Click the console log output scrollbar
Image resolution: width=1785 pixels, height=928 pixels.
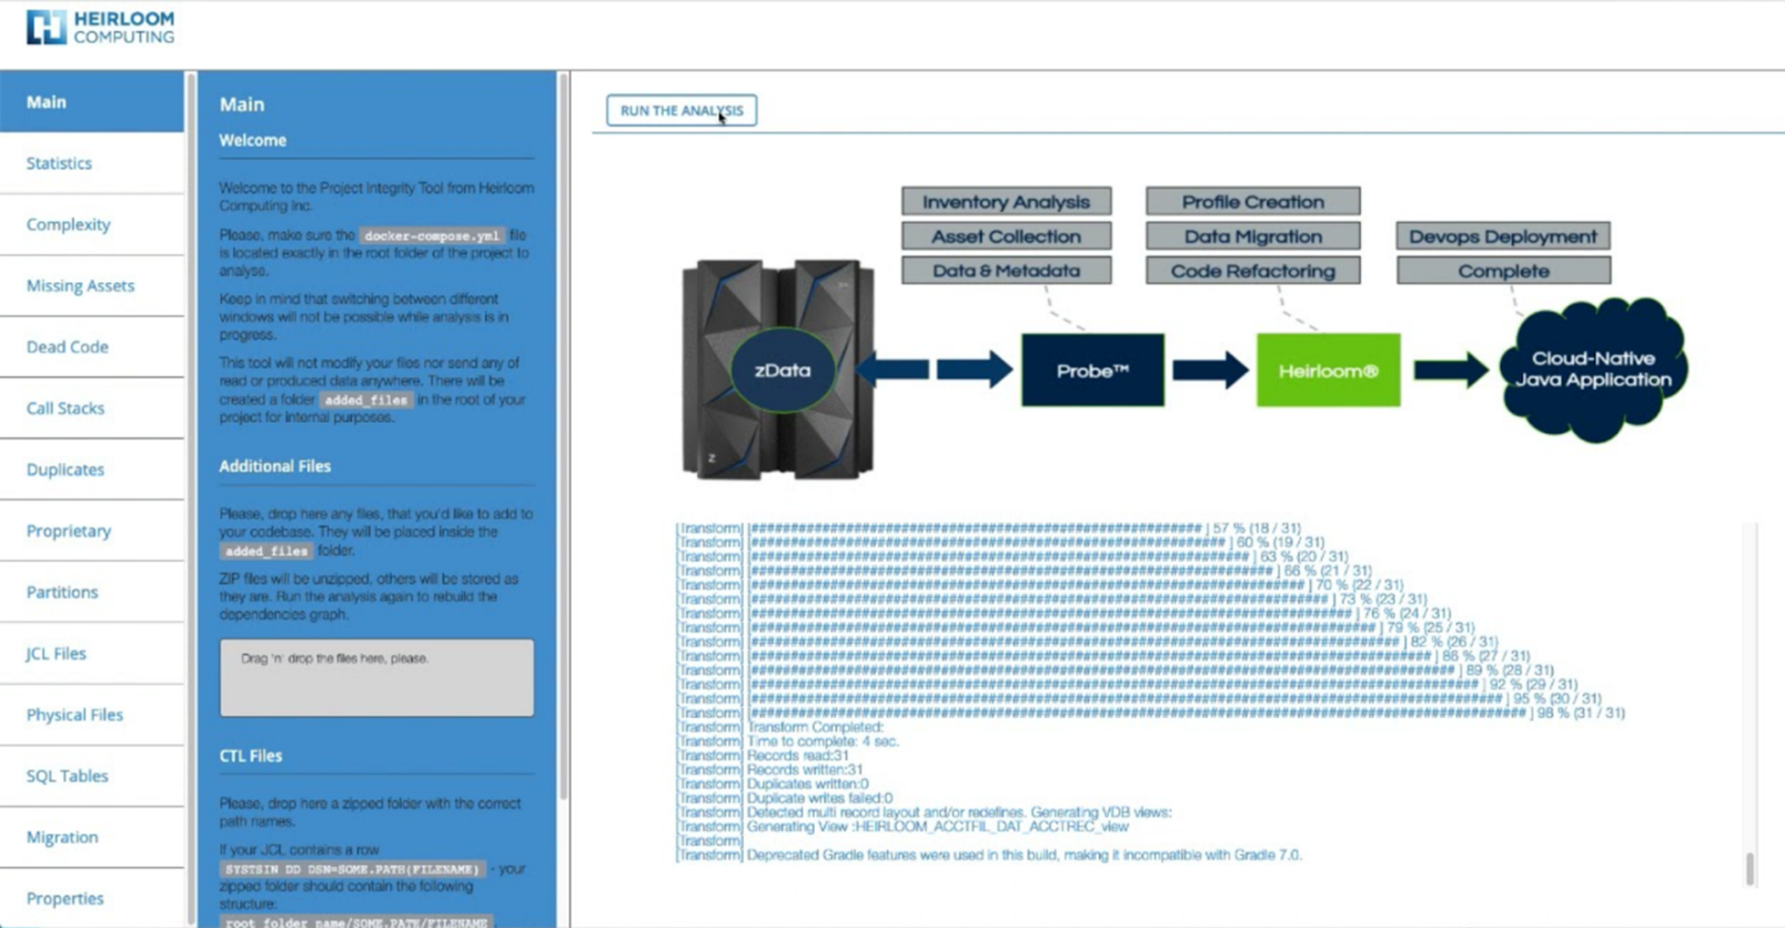click(x=1749, y=867)
